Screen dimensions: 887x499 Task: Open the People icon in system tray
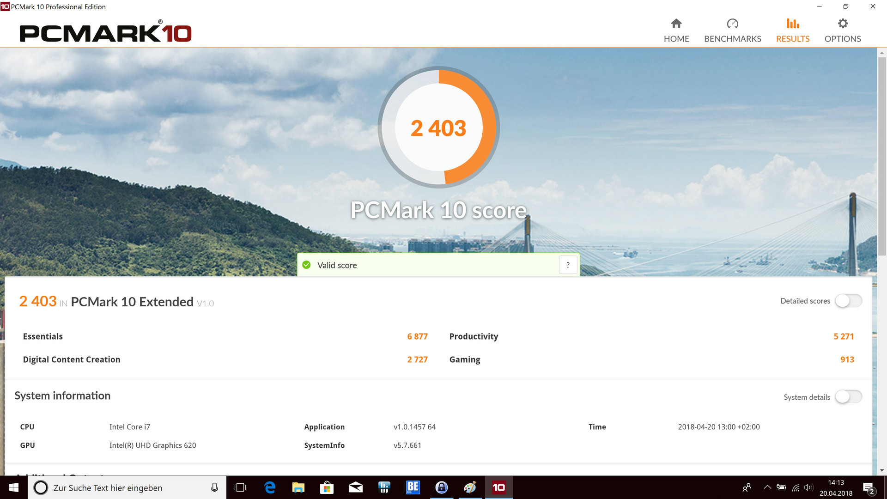click(747, 487)
